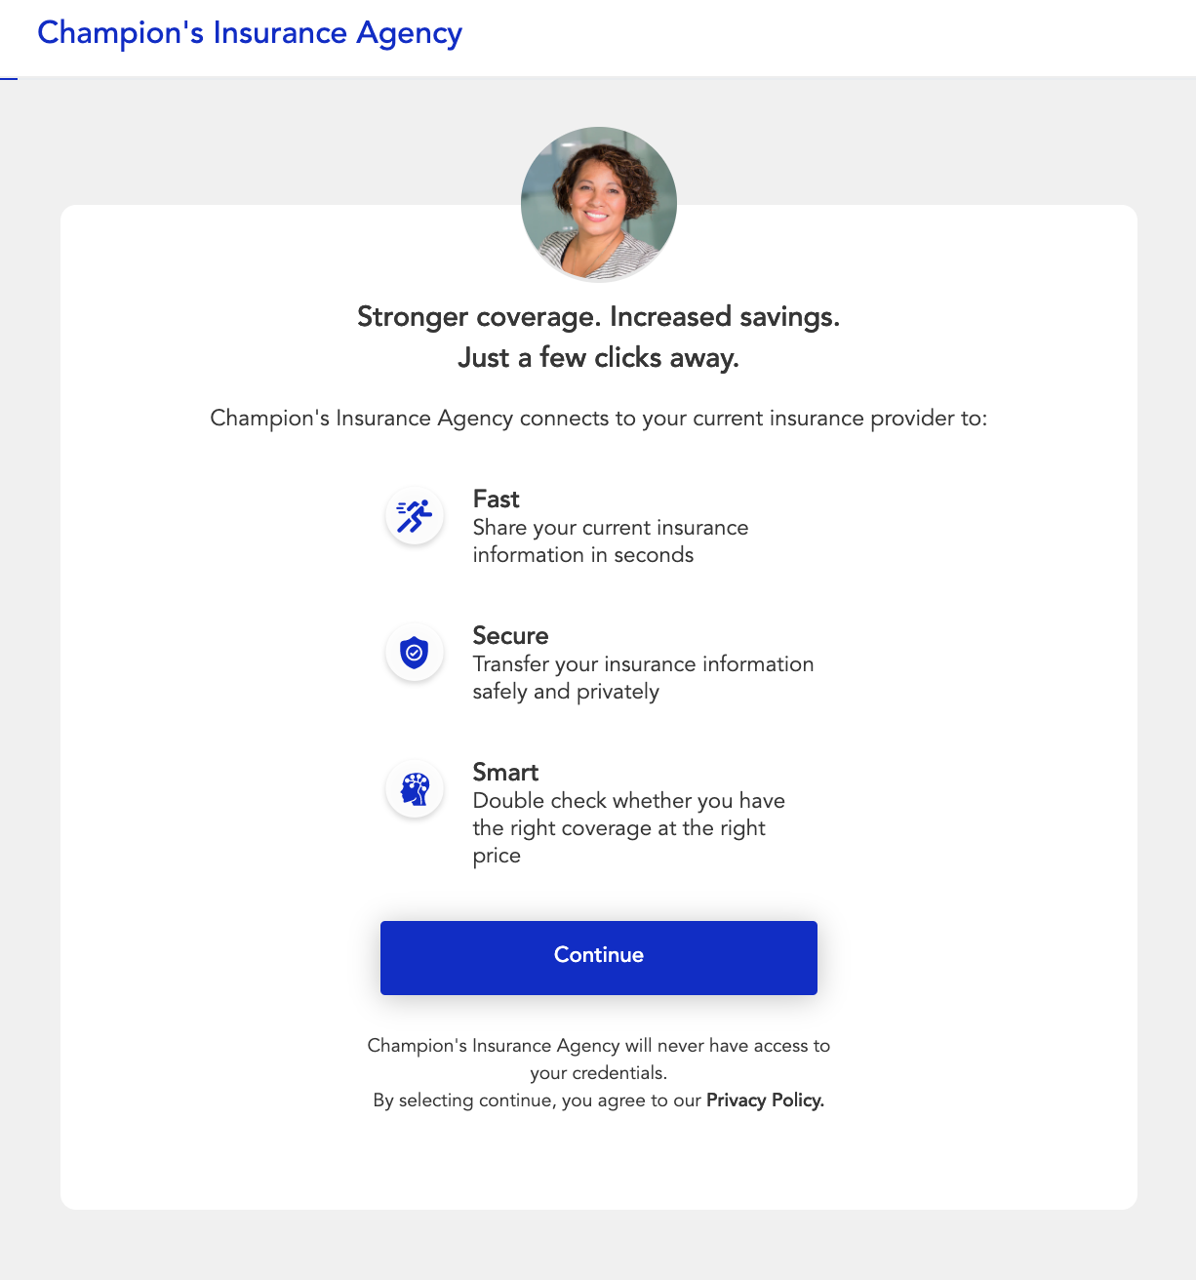Viewport: 1196px width, 1280px height.
Task: Click the "Fast" feature heading
Action: click(x=496, y=499)
